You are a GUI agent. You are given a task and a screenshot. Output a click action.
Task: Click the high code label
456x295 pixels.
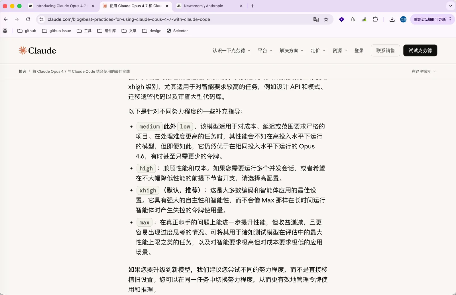pos(146,169)
